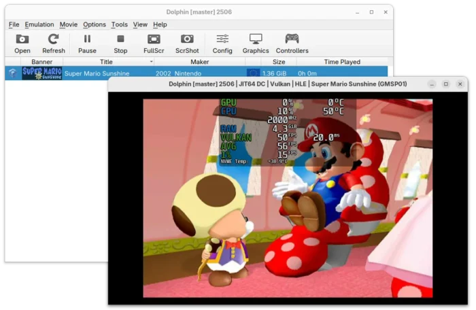Select the Super Mario Sunshine banner thumbnail

(42, 73)
